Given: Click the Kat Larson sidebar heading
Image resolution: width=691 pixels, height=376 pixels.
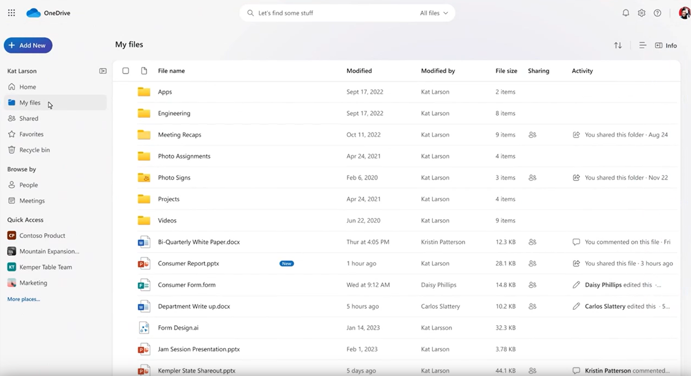Looking at the screenshot, I should (22, 71).
